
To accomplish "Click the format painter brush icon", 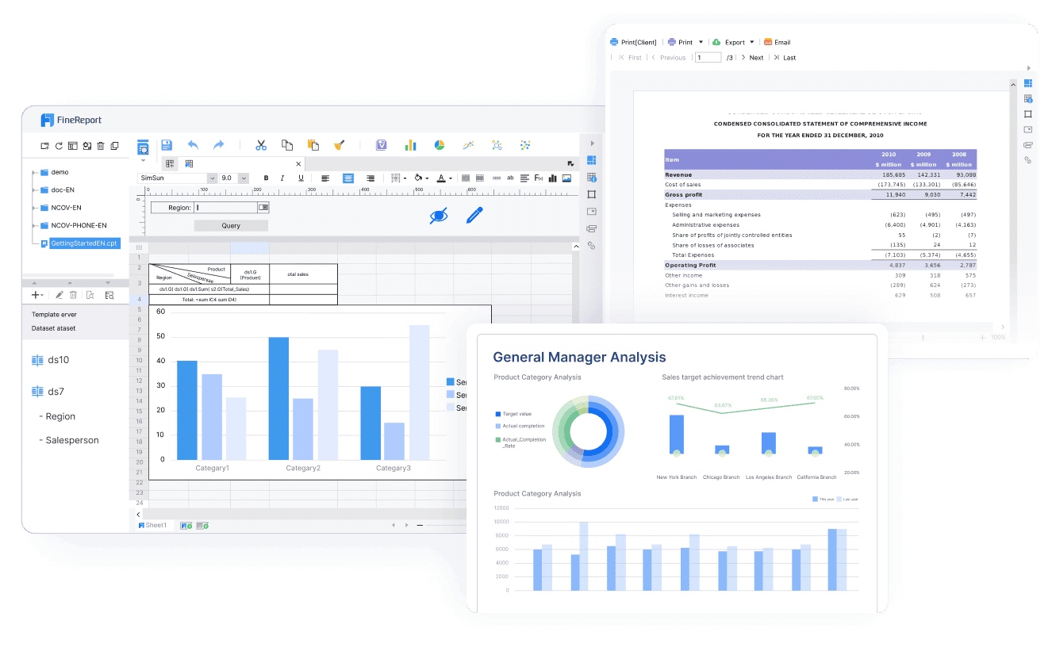I will [x=339, y=145].
